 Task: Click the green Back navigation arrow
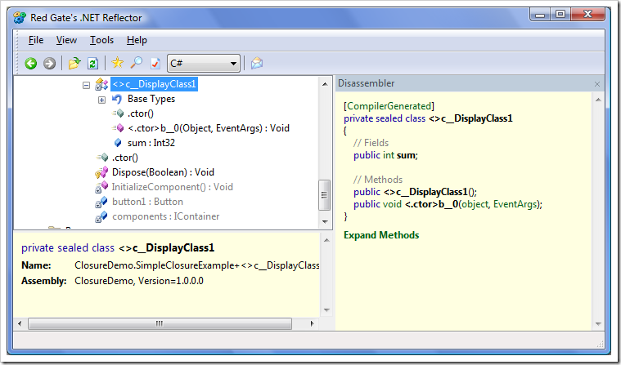tap(31, 63)
